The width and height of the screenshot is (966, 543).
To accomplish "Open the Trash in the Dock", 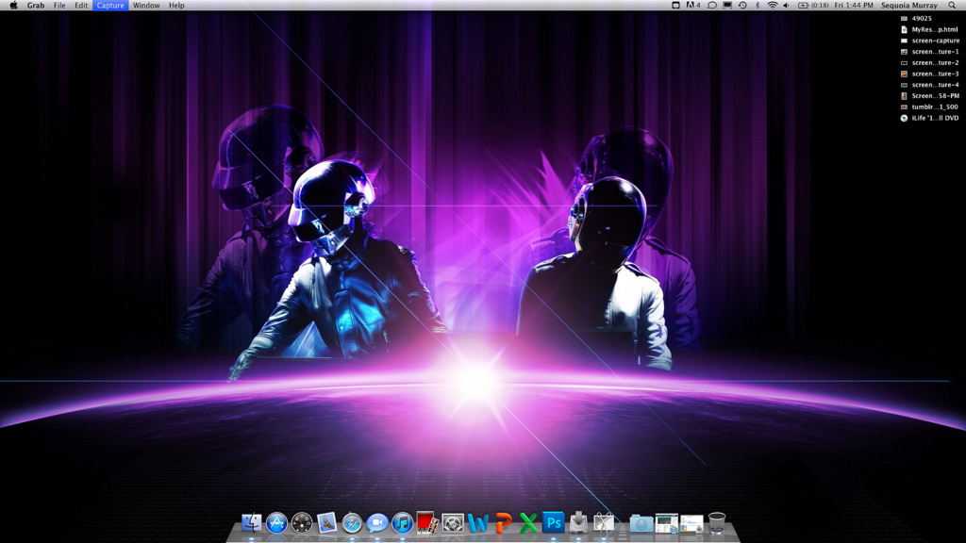I will (717, 523).
